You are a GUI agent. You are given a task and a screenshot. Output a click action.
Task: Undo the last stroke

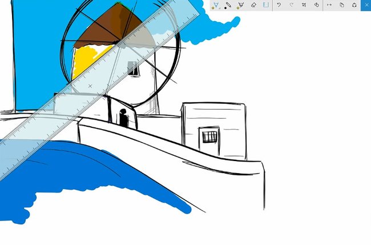tap(279, 5)
